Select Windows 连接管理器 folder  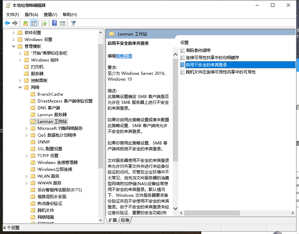58,163
